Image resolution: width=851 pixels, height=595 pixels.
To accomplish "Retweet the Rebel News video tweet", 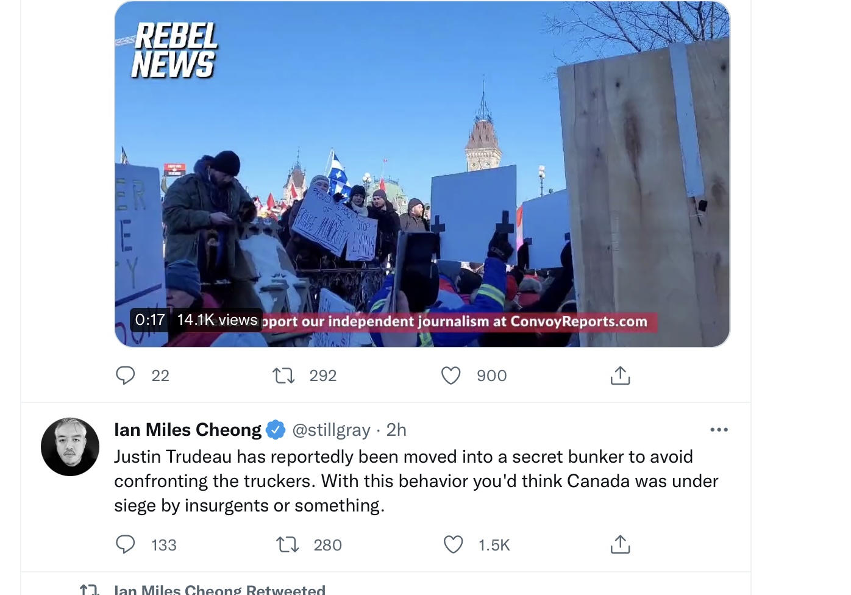I will click(x=283, y=375).
